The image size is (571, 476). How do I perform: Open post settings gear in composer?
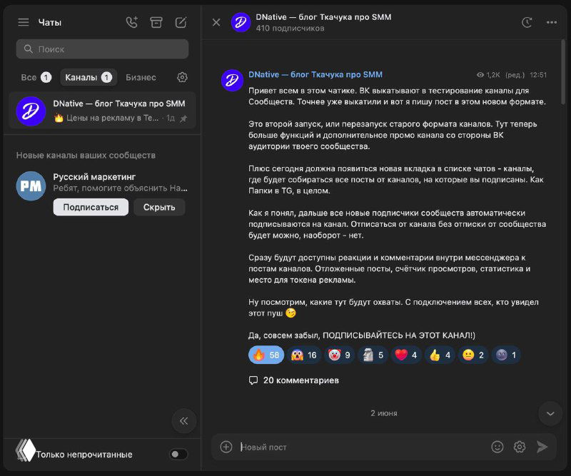519,446
